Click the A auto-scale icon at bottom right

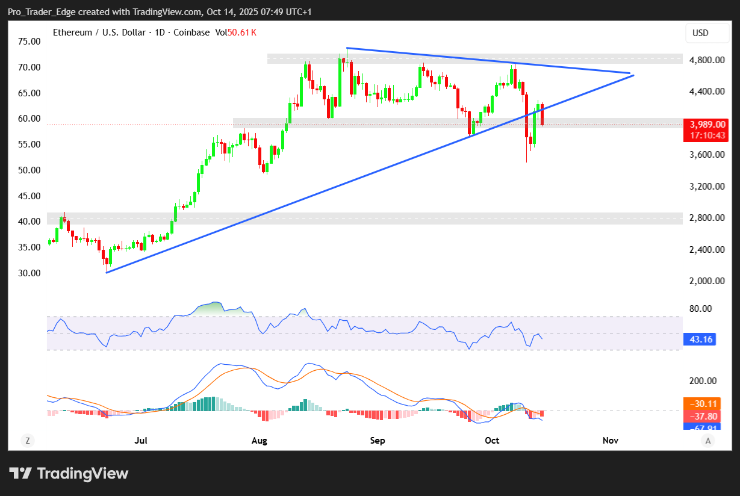point(708,441)
